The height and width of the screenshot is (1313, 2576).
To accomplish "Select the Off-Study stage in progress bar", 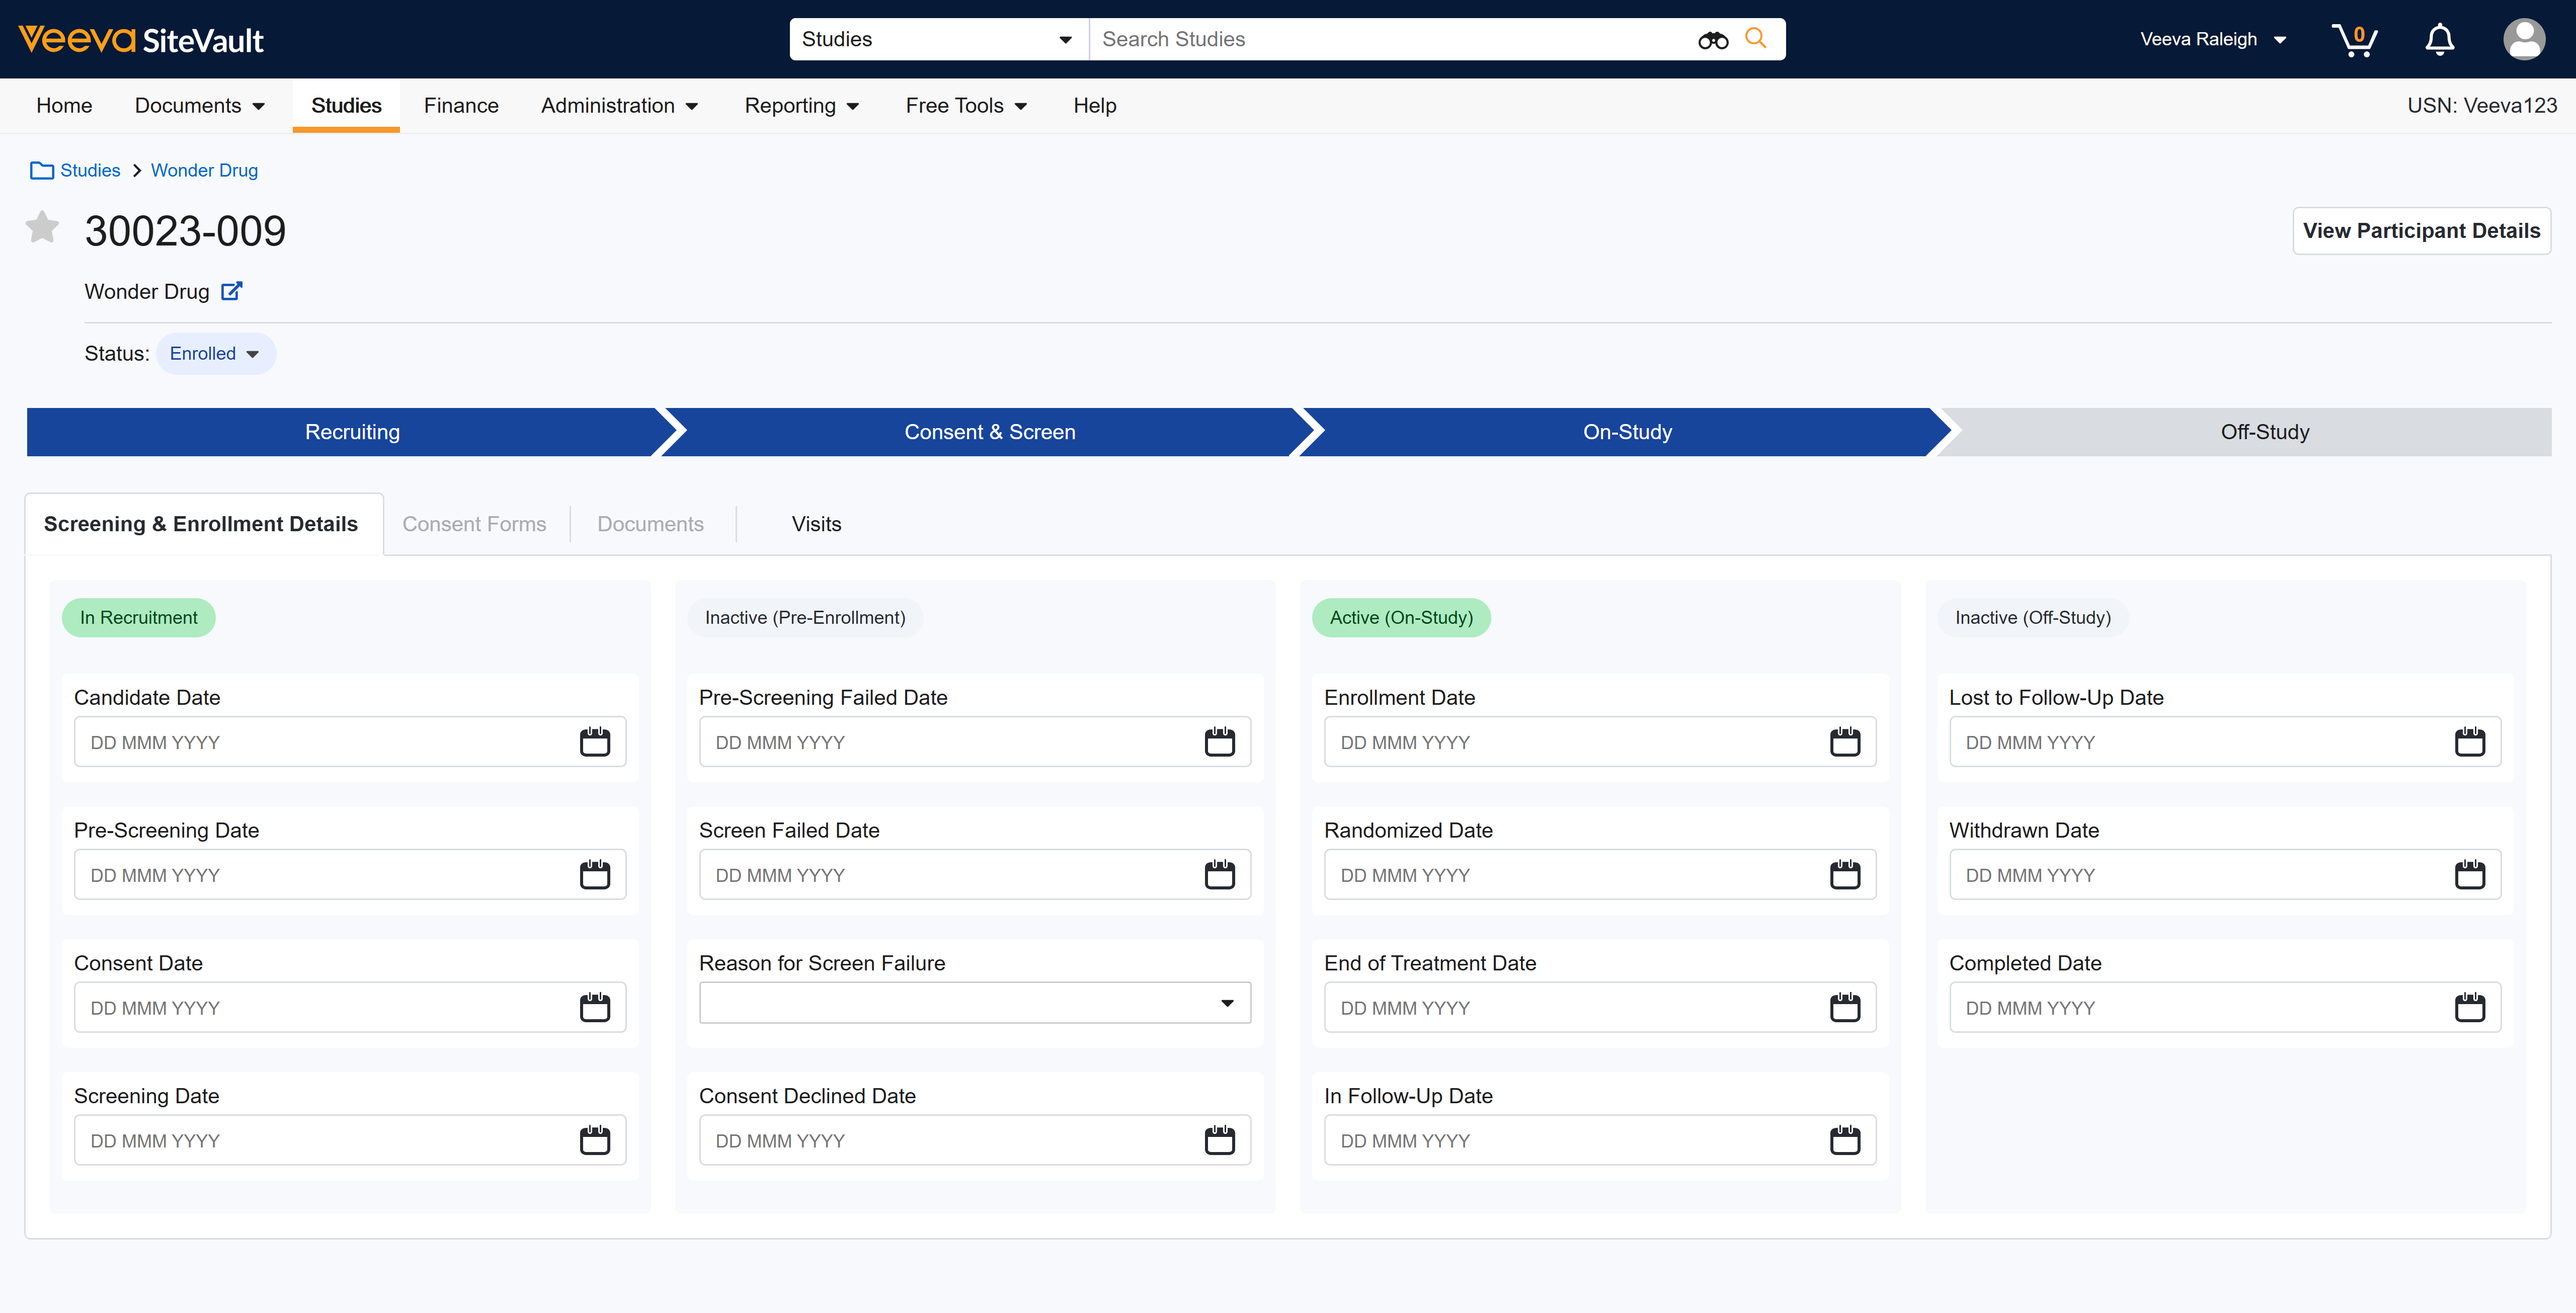I will click(x=2264, y=432).
